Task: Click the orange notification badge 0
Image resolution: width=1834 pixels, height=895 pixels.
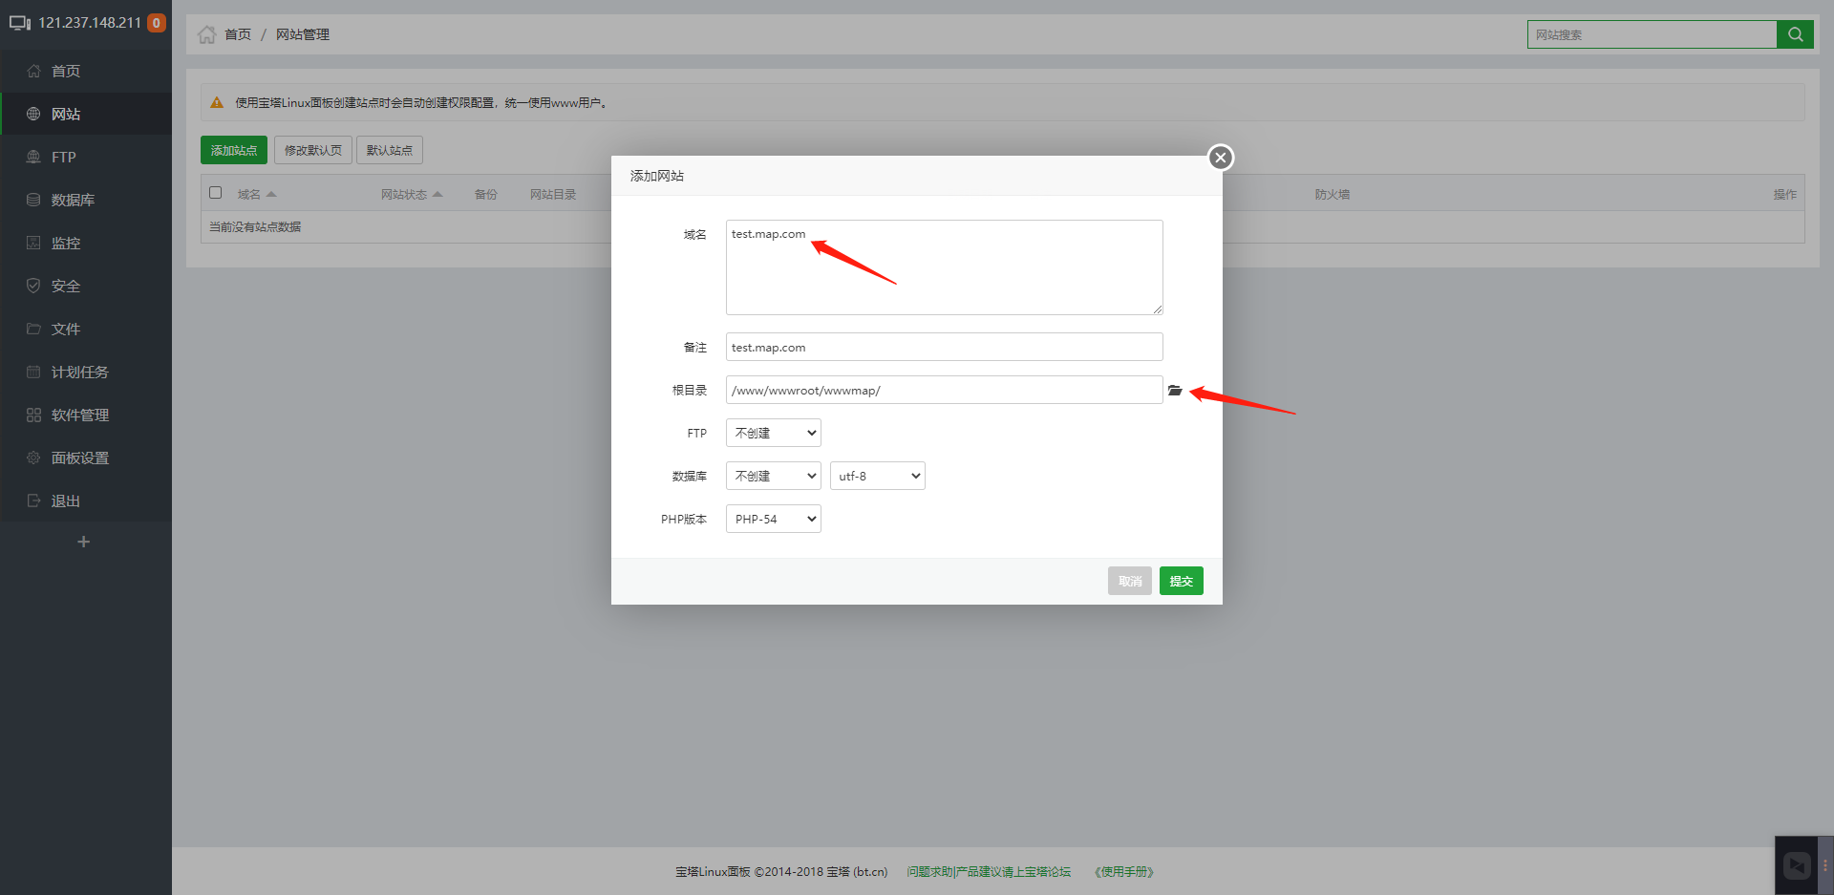Action: (x=157, y=23)
